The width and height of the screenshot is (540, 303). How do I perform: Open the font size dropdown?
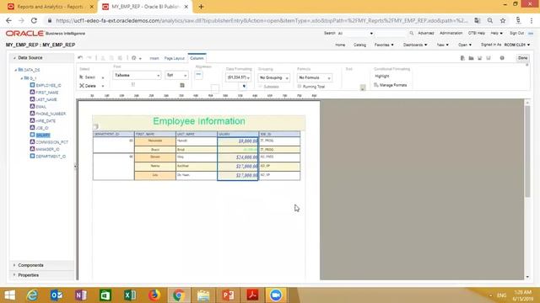point(176,75)
